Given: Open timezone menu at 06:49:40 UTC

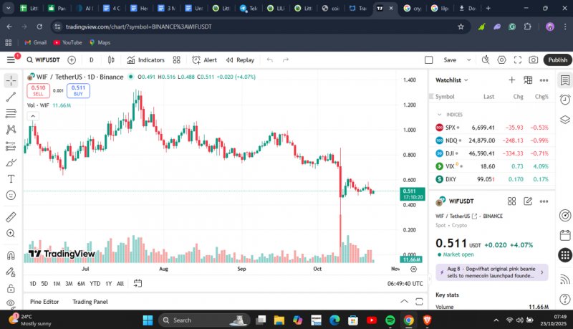Looking at the screenshot, I should pos(405,284).
